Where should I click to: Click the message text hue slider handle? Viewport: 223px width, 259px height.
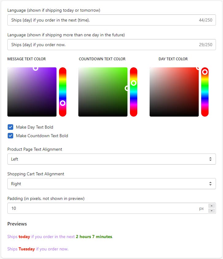pyautogui.click(x=63, y=103)
